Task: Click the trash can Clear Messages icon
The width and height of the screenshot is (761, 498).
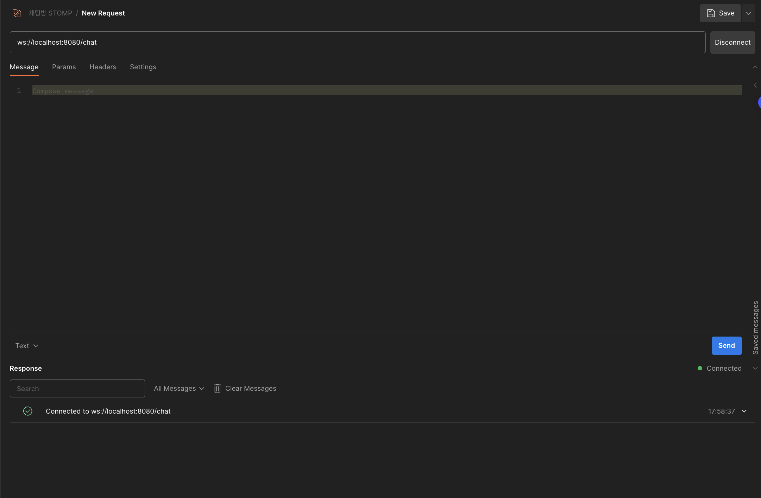Action: [x=218, y=388]
